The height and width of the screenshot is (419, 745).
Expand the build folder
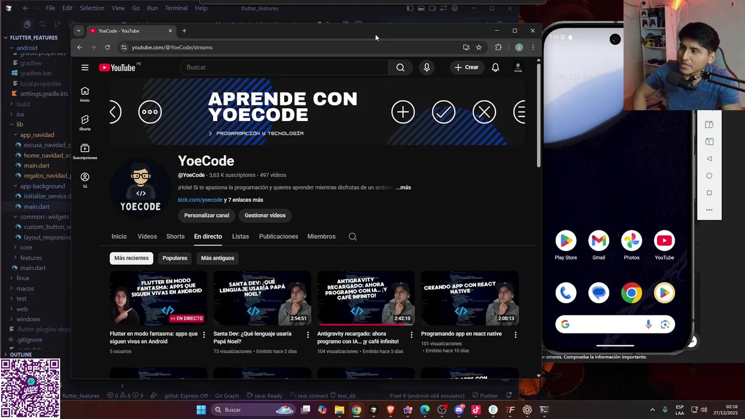[23, 104]
